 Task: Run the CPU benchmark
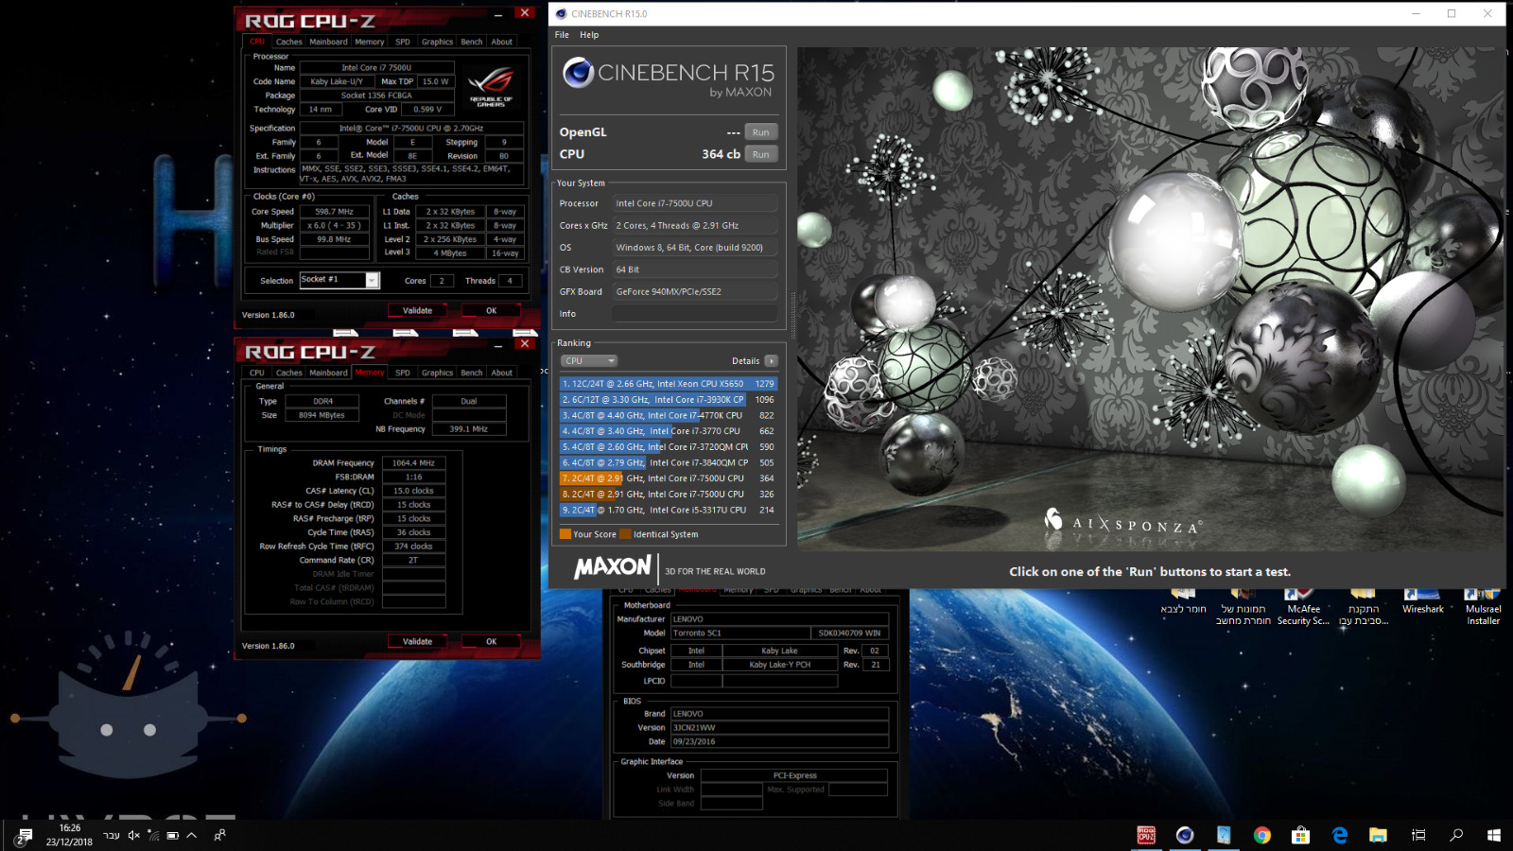[761, 154]
